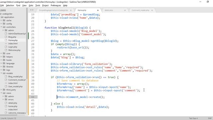Click line number 23 in the gutter

click(x=33, y=28)
